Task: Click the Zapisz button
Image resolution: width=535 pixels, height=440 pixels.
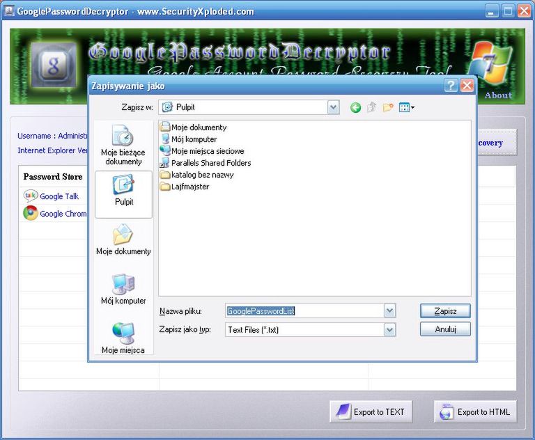Action: pos(445,311)
